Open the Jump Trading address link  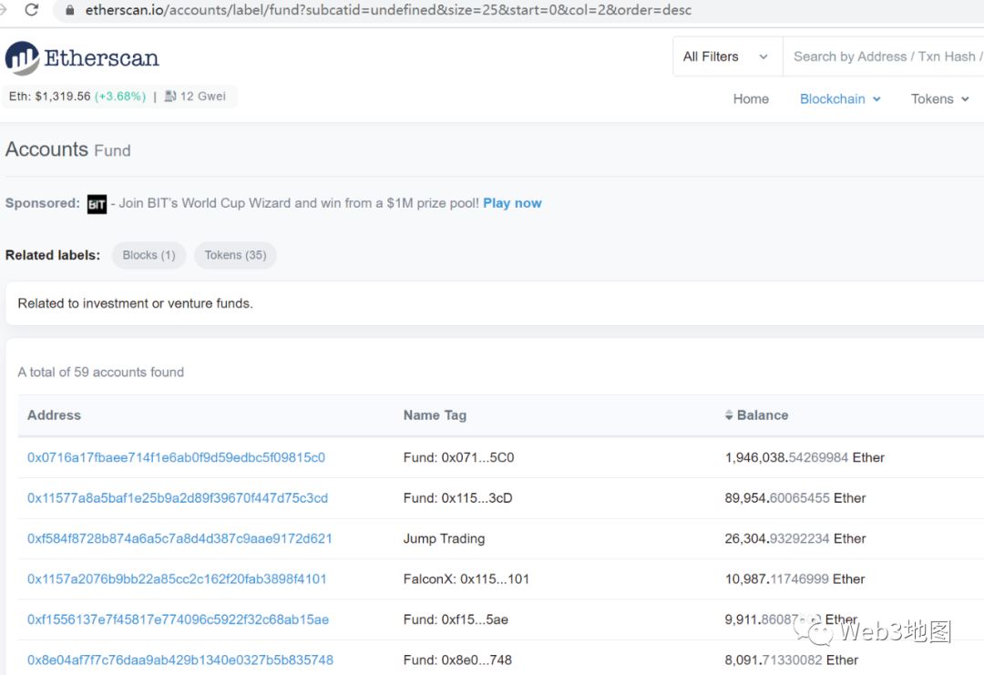click(179, 538)
